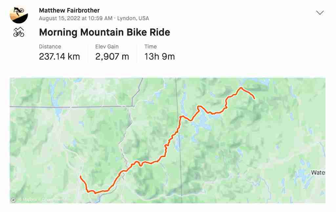The height and width of the screenshot is (212, 336).
Task: Click the mountain bike activity type icon
Action: (x=19, y=32)
